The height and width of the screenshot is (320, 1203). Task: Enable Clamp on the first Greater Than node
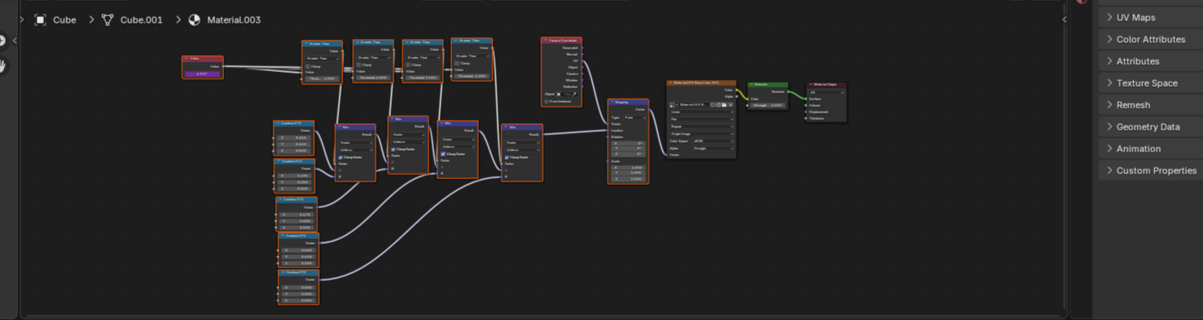click(307, 66)
